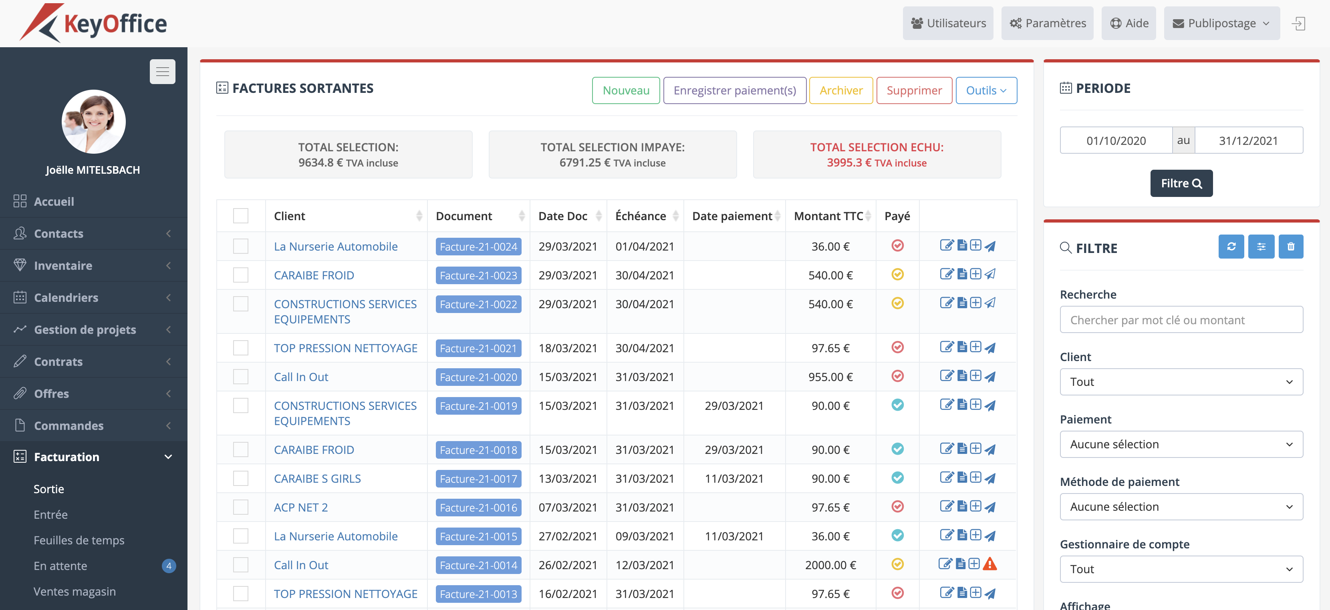Click the document icon for Facture-21-0021 row
Screen dimensions: 1330x610
click(x=962, y=347)
